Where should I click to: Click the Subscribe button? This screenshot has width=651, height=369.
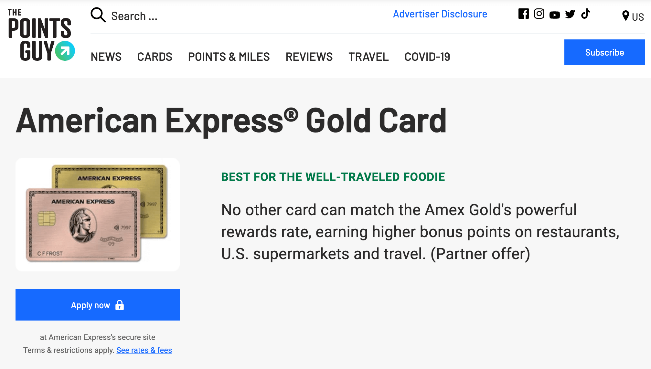604,52
